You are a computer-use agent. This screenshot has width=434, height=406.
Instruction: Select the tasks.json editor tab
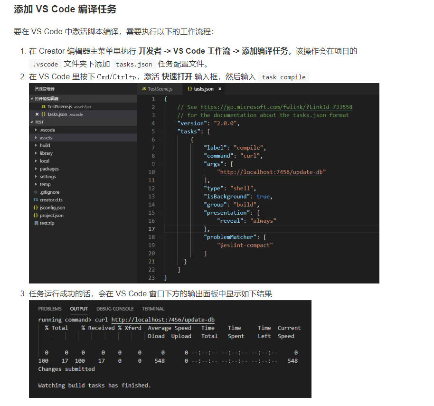click(x=204, y=89)
